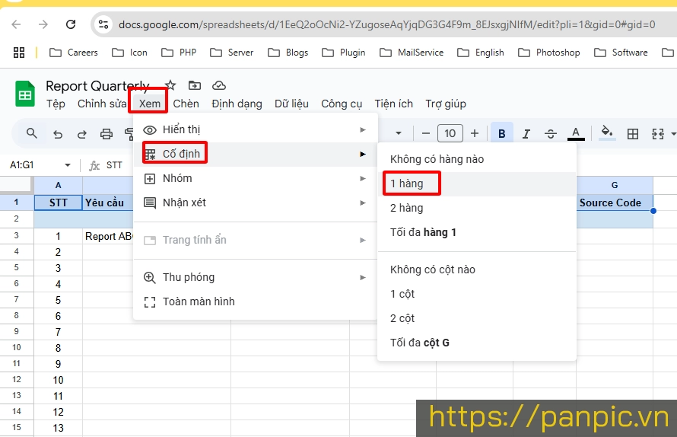This screenshot has height=437, width=677.
Task: Toggle bold formatting
Action: coord(502,133)
